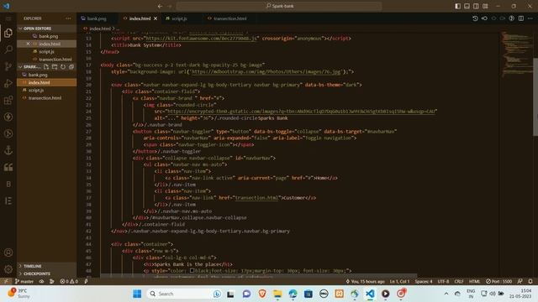Close the index.html tab
538x302 pixels.
click(156, 18)
